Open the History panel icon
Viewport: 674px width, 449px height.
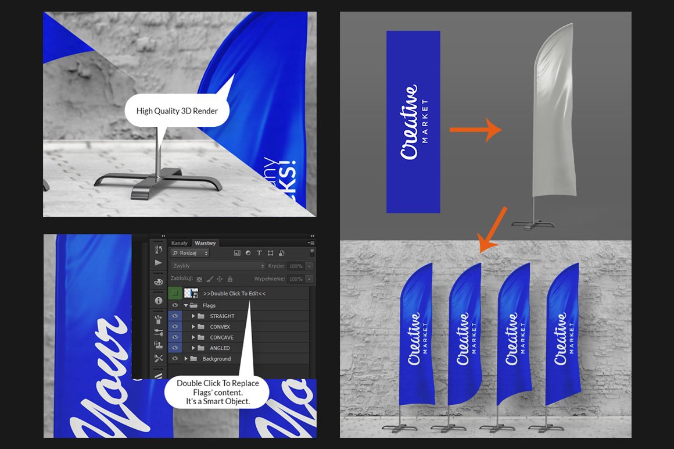[158, 250]
